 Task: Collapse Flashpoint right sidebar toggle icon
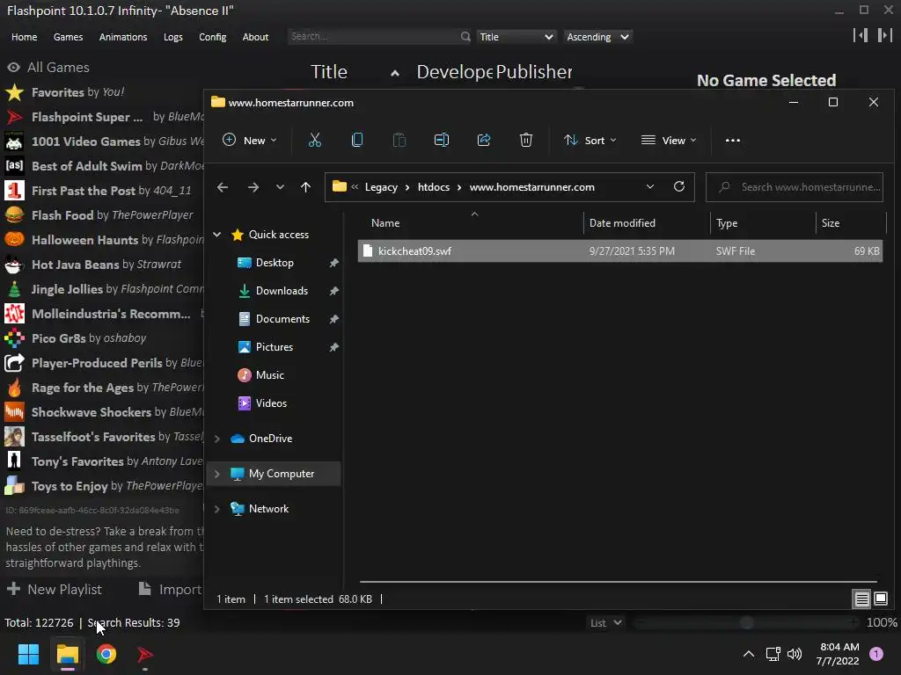[884, 35]
